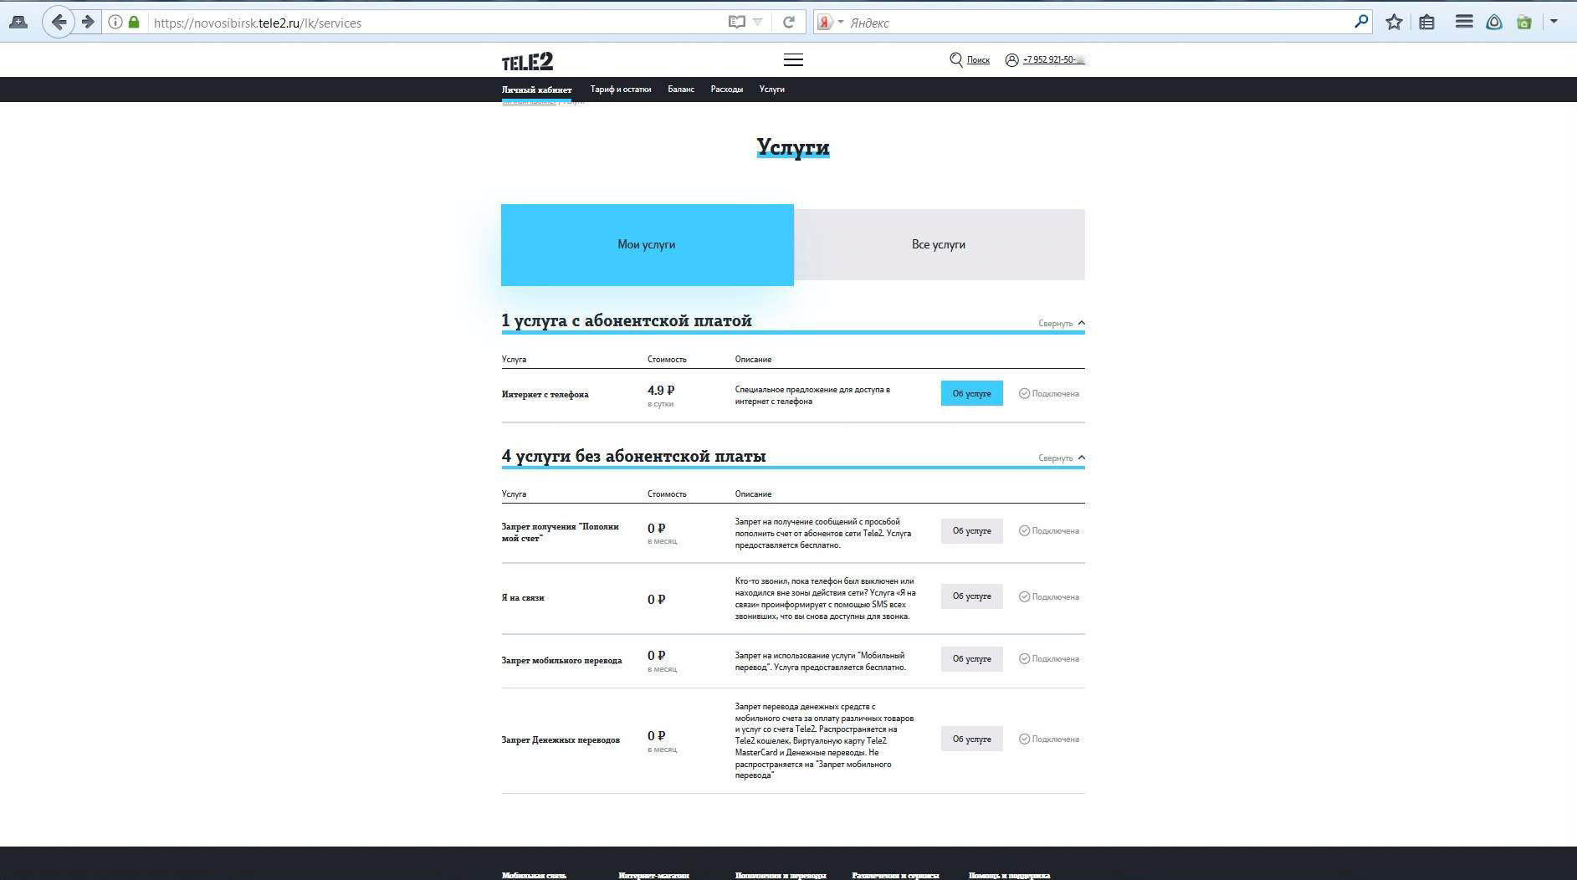Click the 4.9 ₽ price value
Viewport: 1577px width, 880px height.
coord(661,391)
